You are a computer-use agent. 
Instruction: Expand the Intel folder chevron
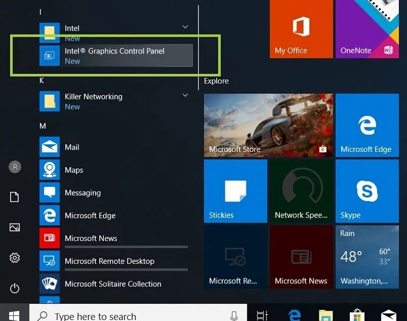click(185, 27)
